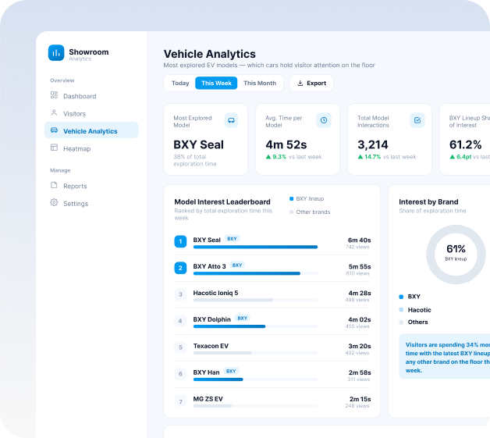
Task: Export the analytics data
Action: 311,84
